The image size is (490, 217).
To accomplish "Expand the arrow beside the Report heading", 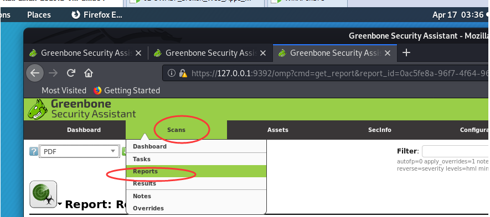I will (59, 204).
